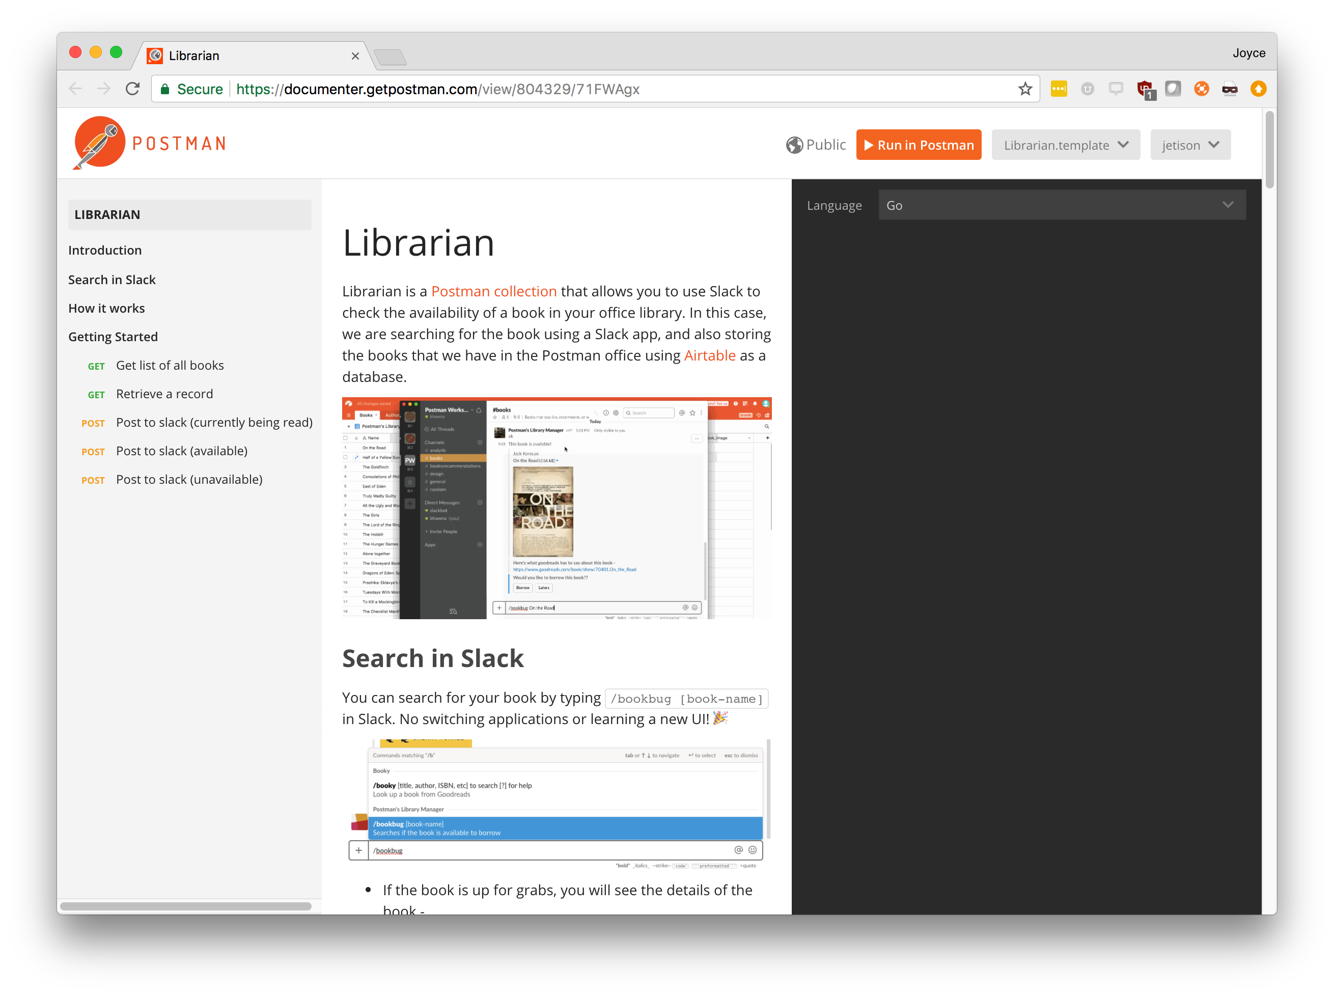This screenshot has width=1334, height=996.
Task: Open a new browser tab
Action: [390, 57]
